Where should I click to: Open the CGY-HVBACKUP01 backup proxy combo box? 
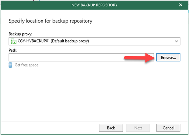click(94, 41)
